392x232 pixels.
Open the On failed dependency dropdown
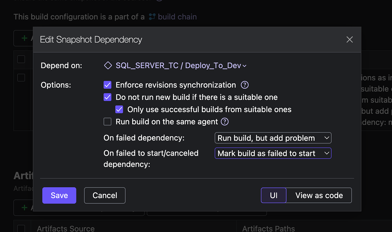273,138
